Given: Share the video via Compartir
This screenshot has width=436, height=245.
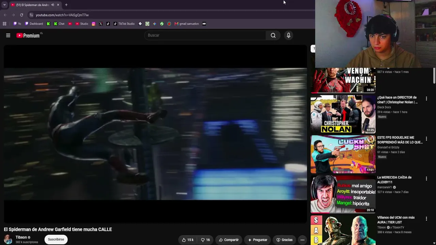Looking at the screenshot, I should pos(229,240).
